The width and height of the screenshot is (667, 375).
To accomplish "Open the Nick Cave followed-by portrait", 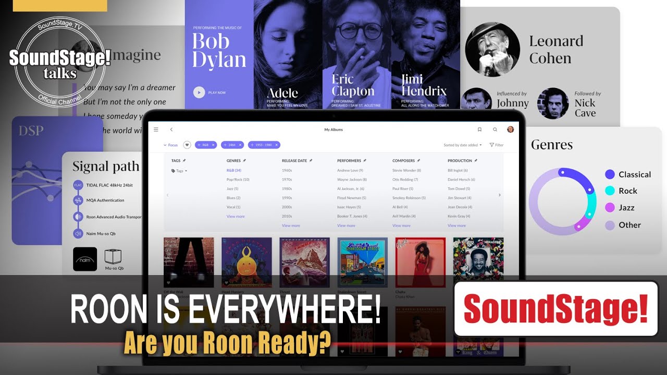I will pos(553,103).
